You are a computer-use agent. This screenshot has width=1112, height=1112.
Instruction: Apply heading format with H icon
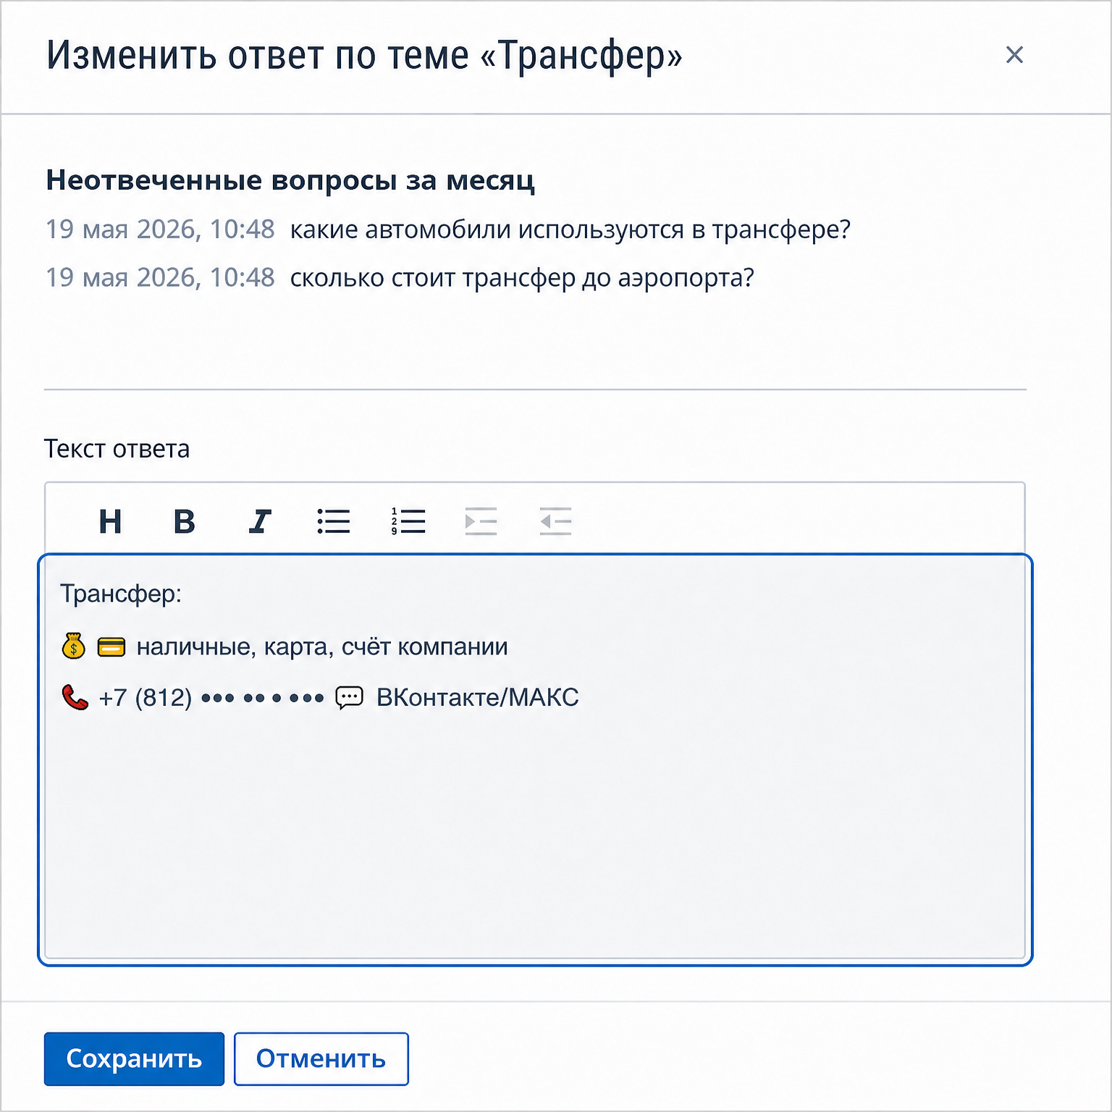click(110, 521)
